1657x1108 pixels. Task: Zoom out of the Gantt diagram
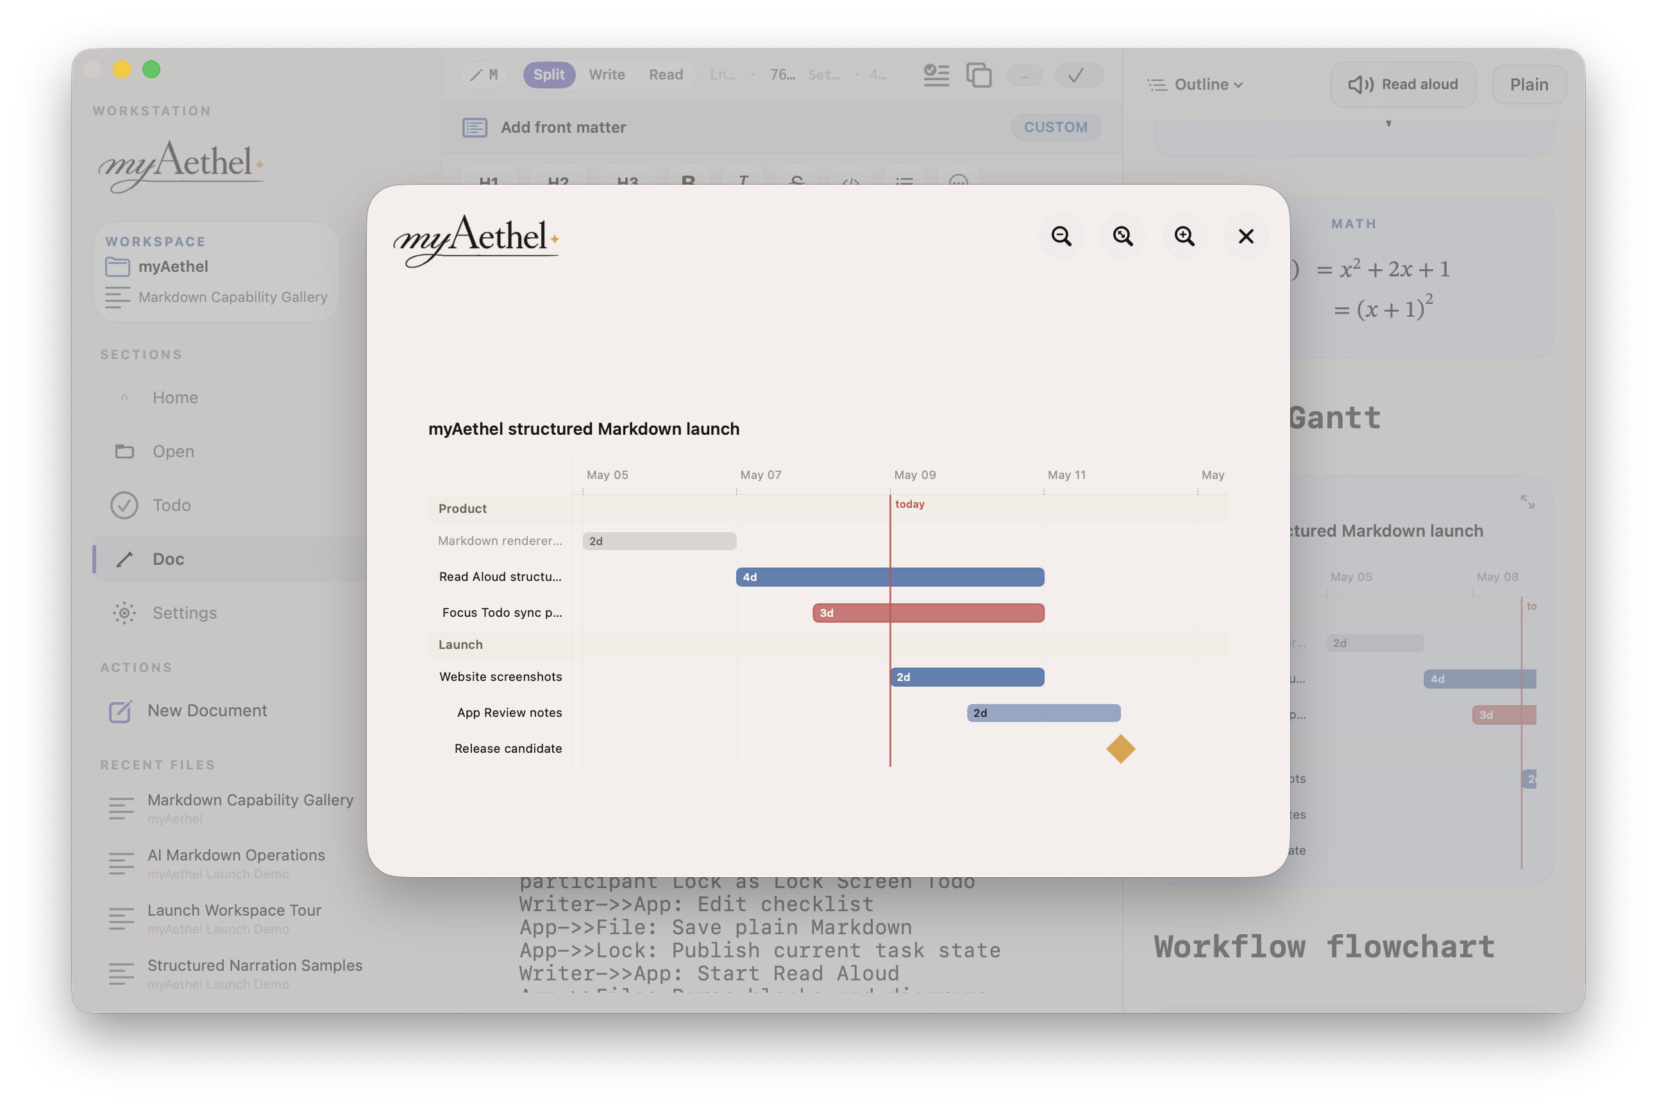[1061, 236]
